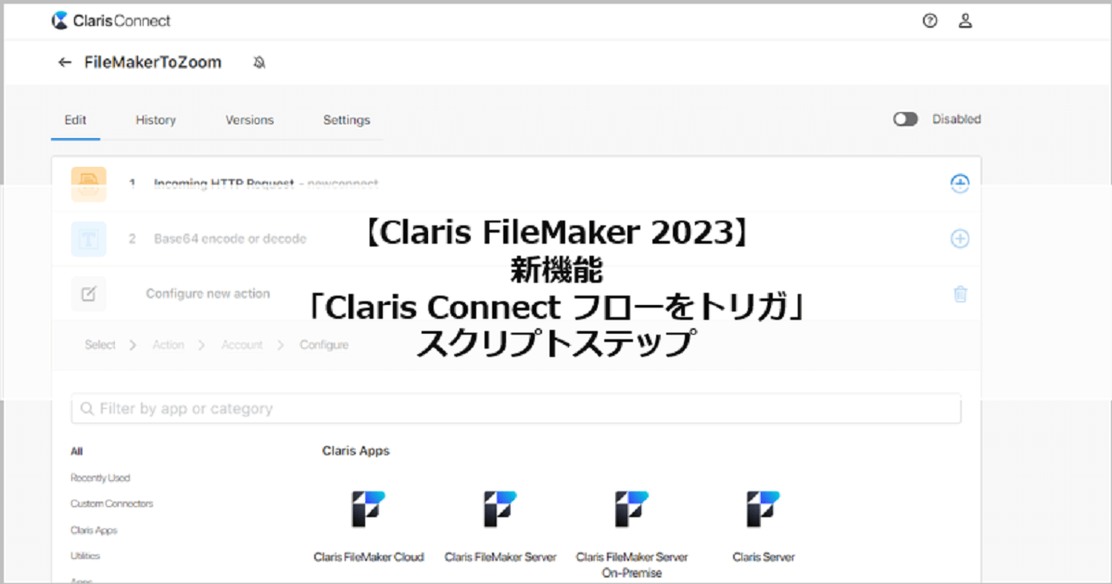
Task: Click the Claris Connect logo
Action: coord(111,20)
